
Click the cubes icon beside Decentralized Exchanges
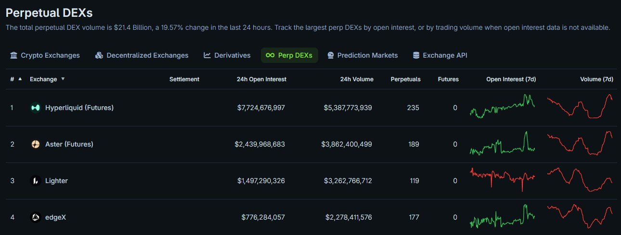99,55
